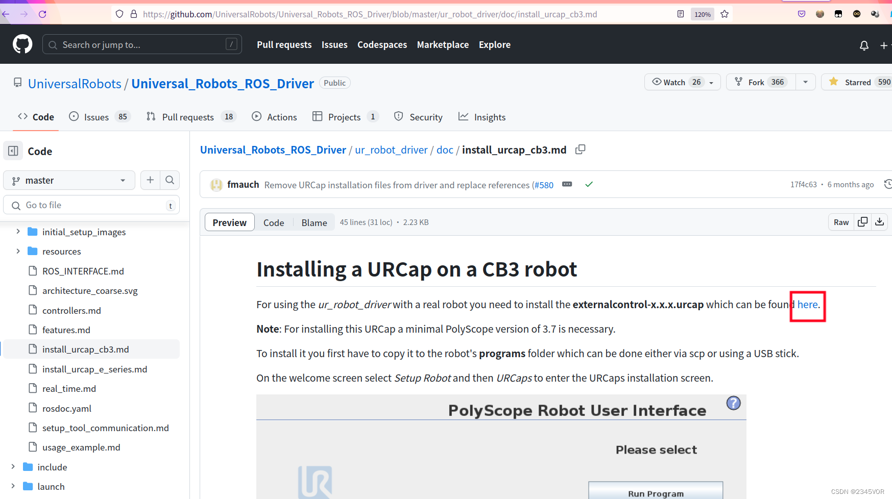Image resolution: width=892 pixels, height=499 pixels.
Task: Switch to the Blame tab
Action: 314,222
